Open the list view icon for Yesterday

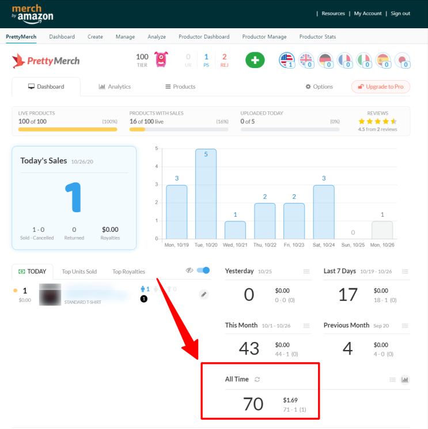click(306, 272)
